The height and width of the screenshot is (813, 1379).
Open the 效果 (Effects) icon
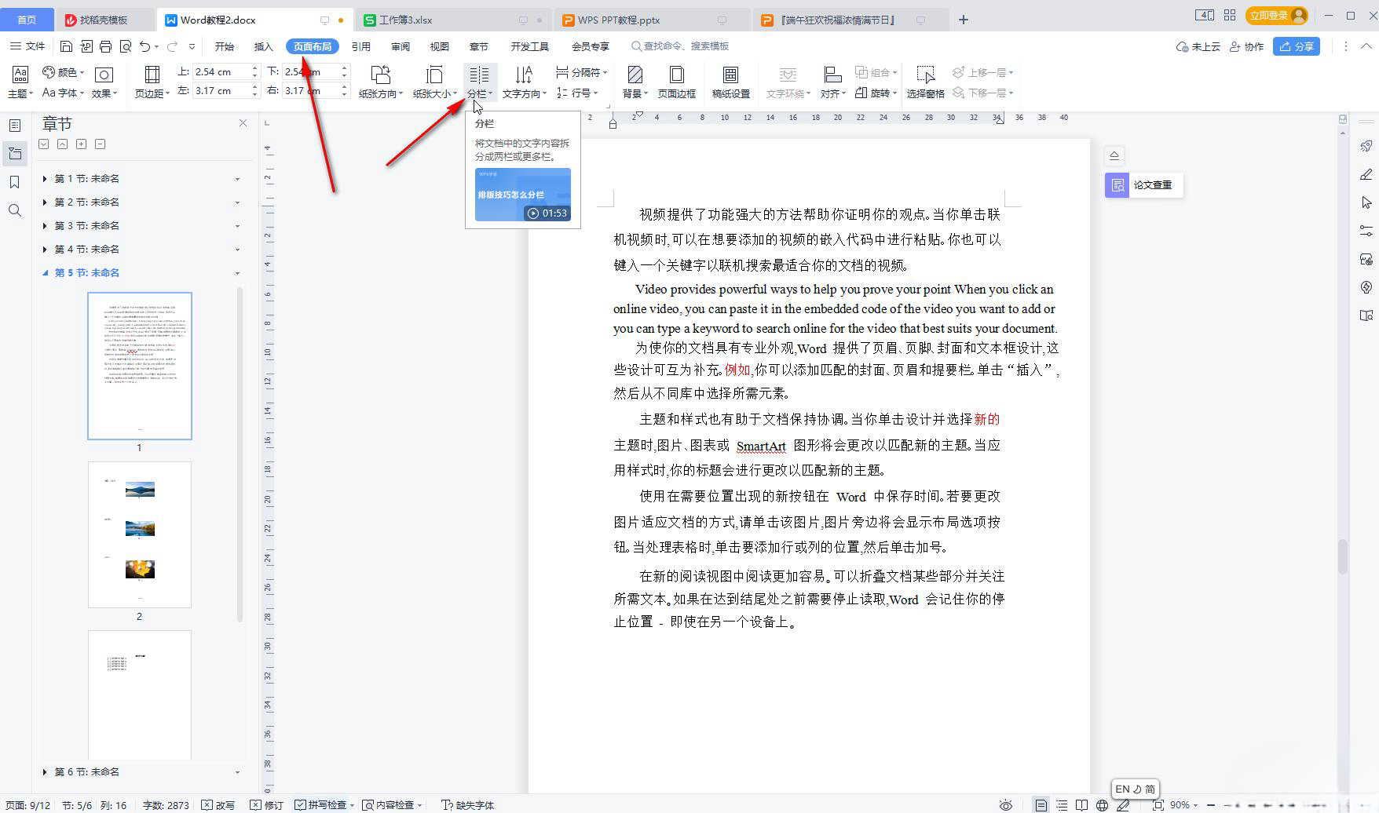104,82
